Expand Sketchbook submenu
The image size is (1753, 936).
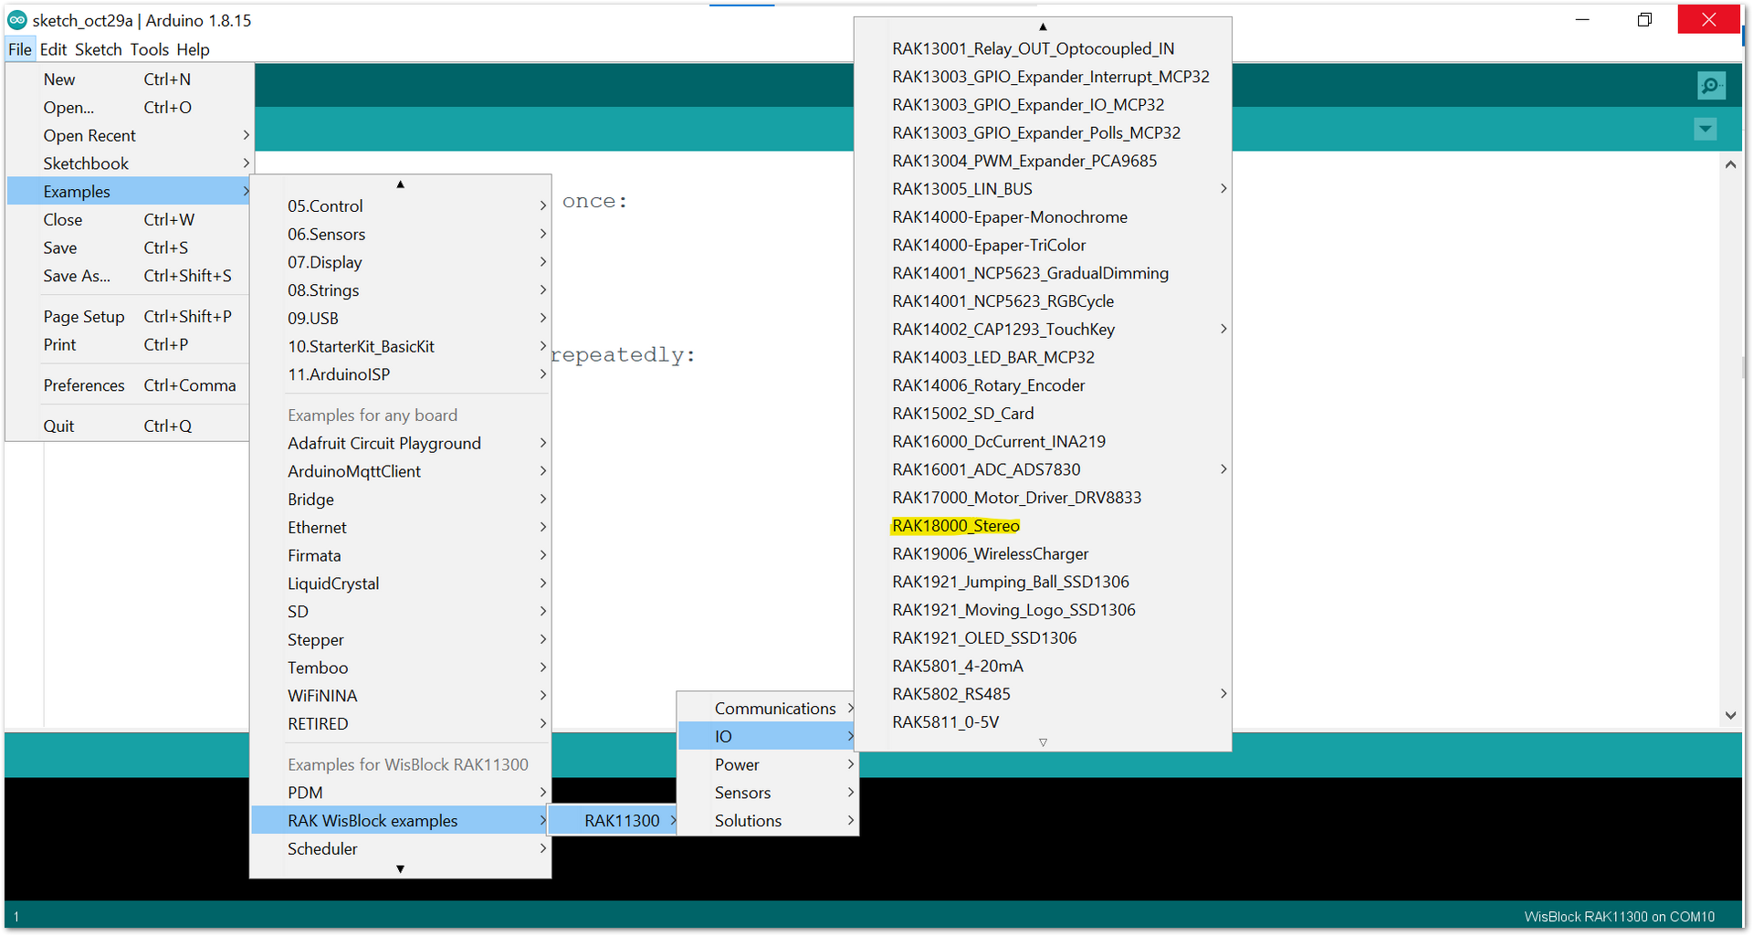129,163
